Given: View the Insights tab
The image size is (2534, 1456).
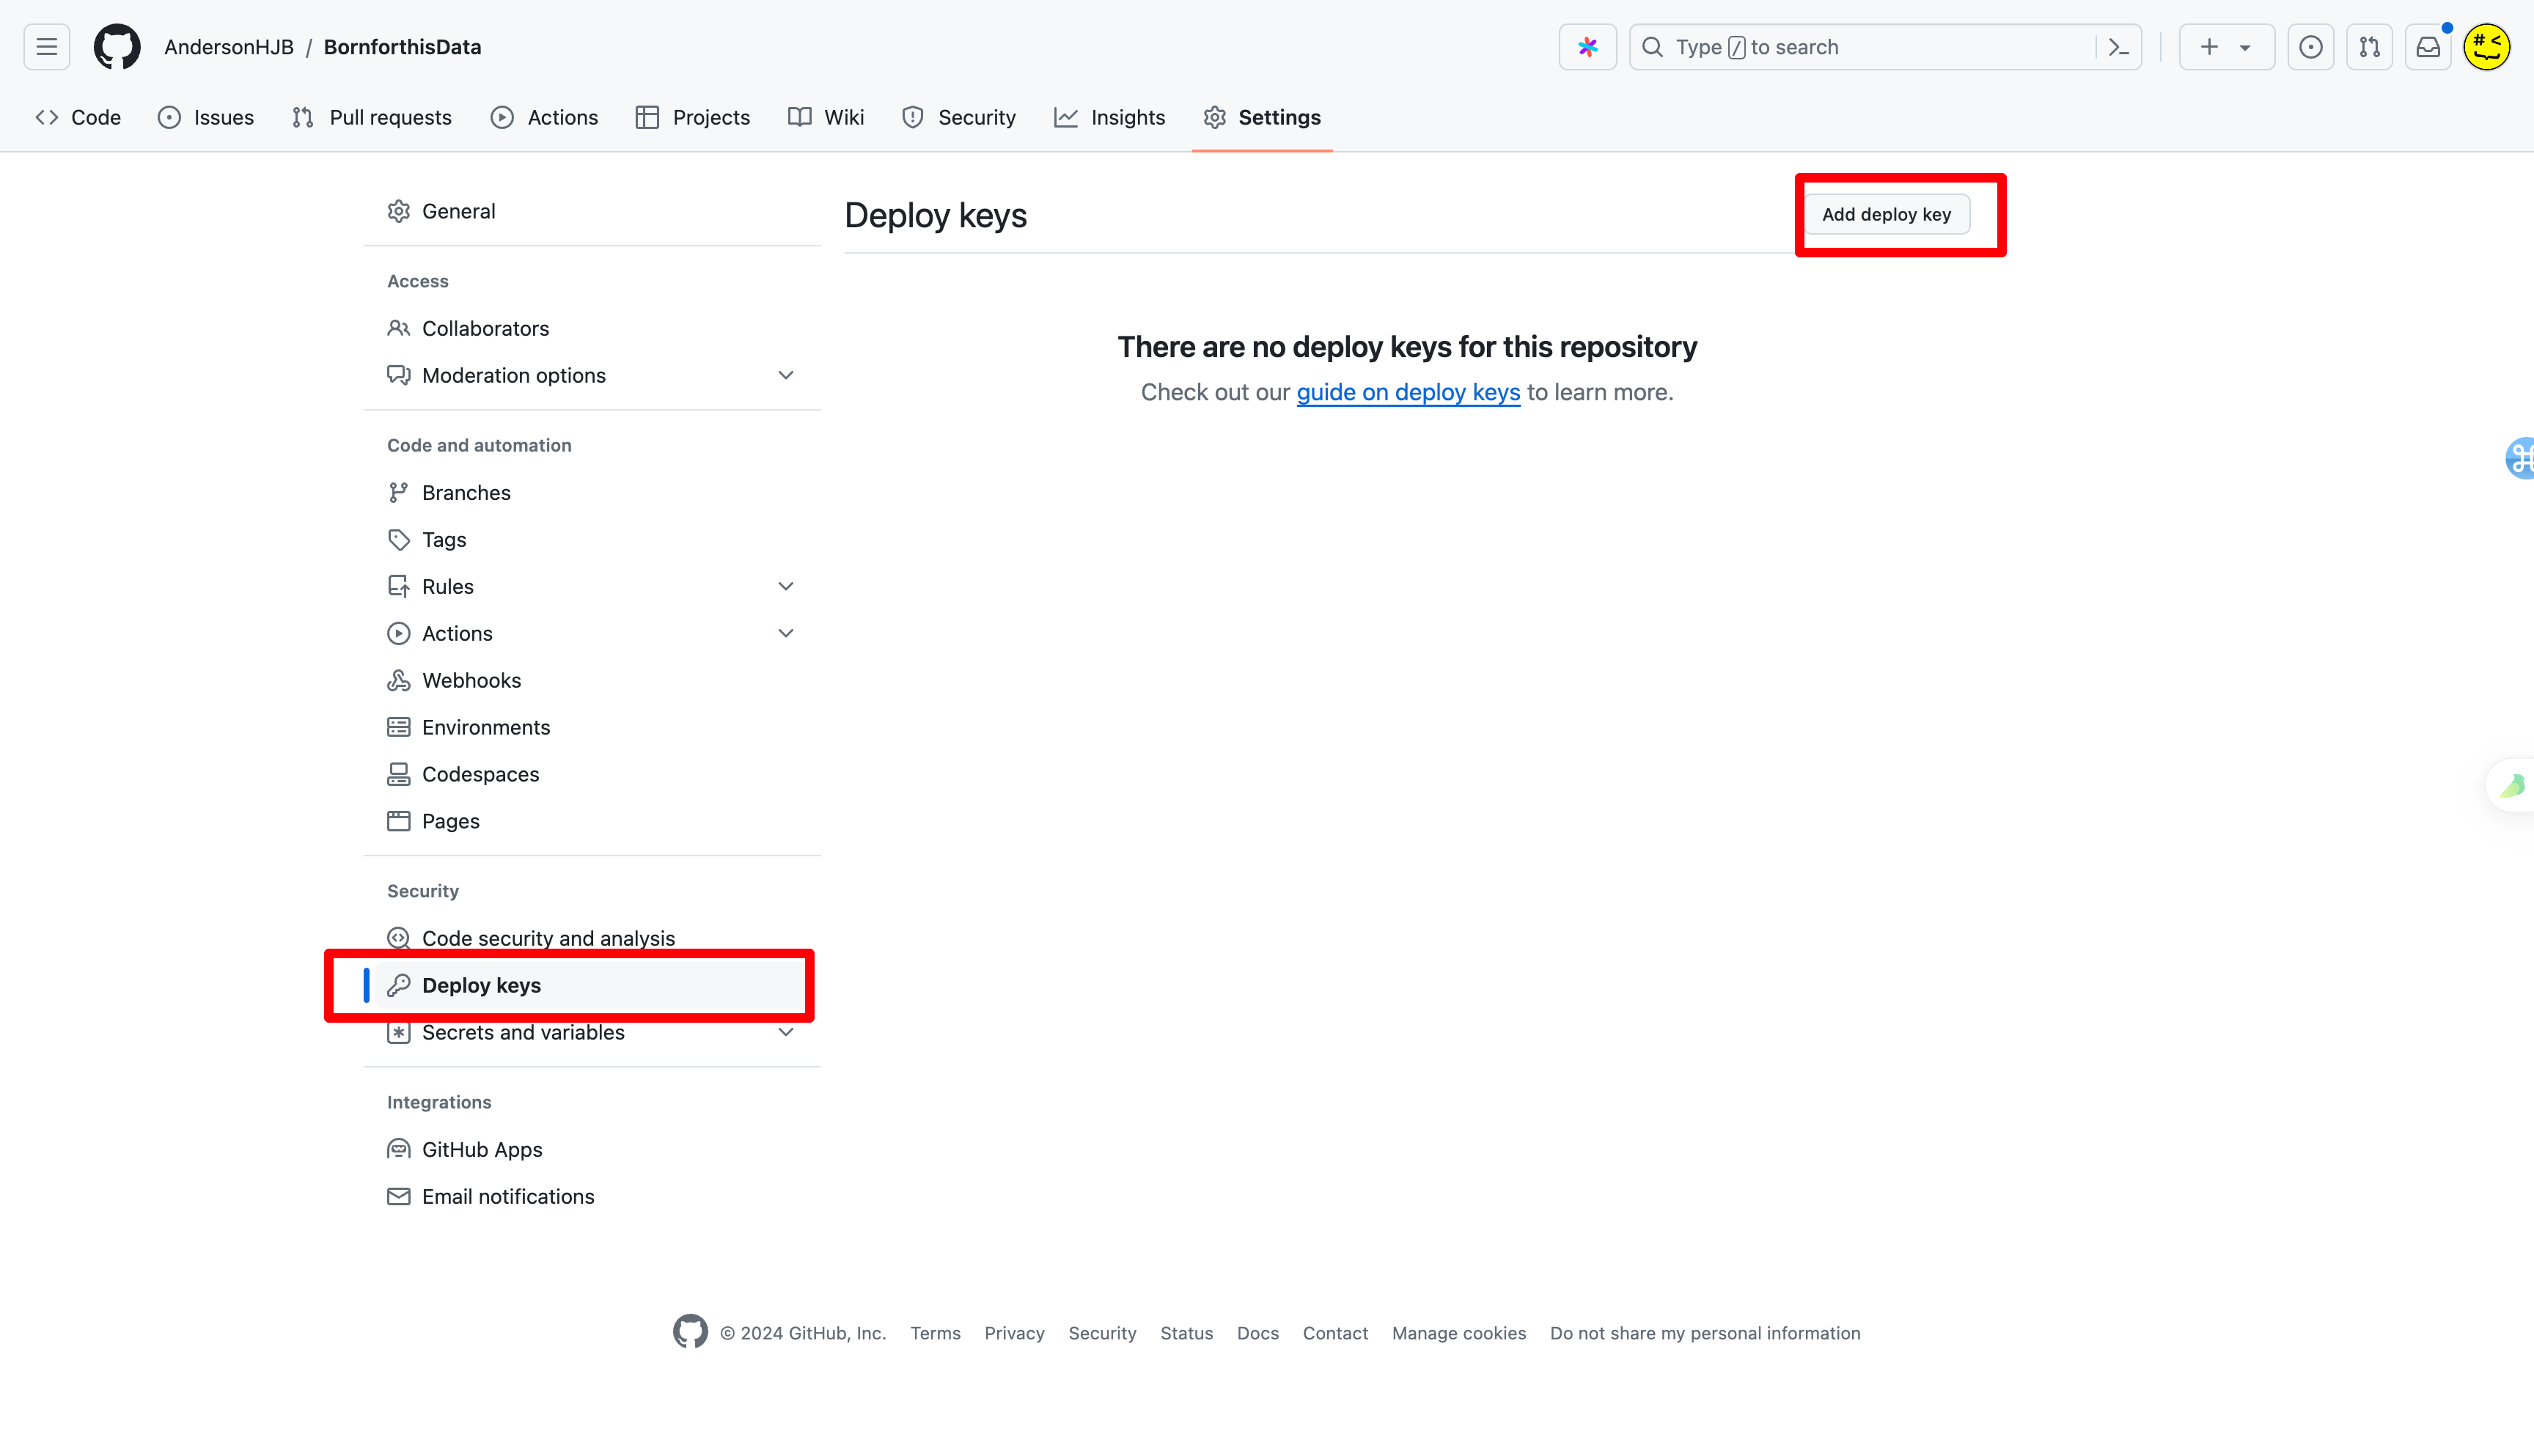Looking at the screenshot, I should pos(1110,117).
